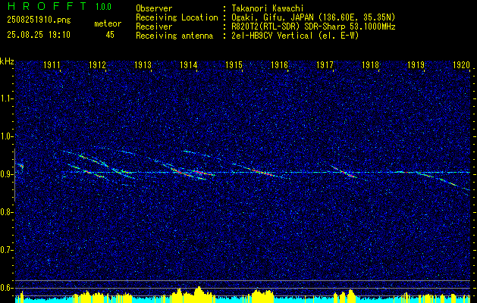Click receiver R820T2(RTL-SDR) SDR-Sharp text

click(x=312, y=27)
